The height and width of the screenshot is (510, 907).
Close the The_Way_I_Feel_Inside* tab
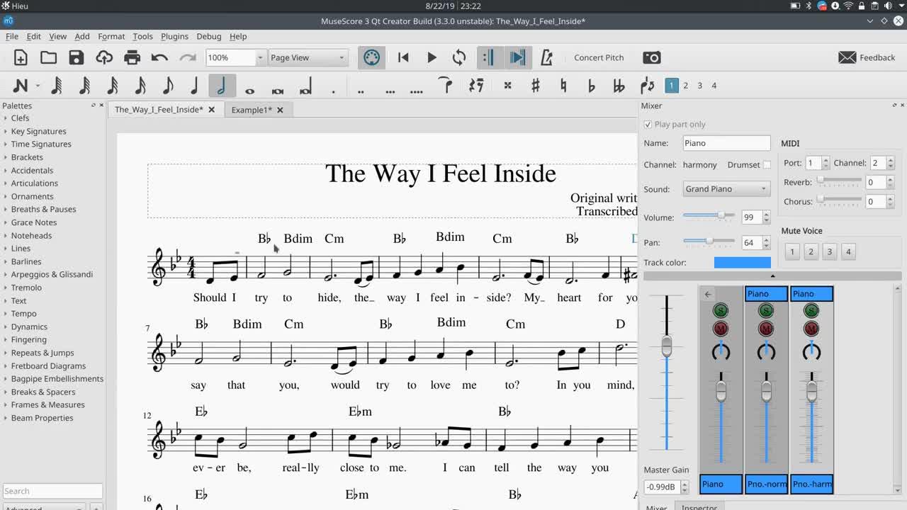211,110
